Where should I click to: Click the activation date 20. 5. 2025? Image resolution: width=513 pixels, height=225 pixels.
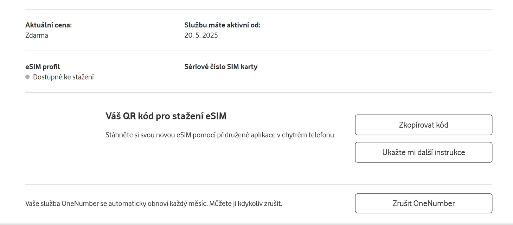click(201, 36)
